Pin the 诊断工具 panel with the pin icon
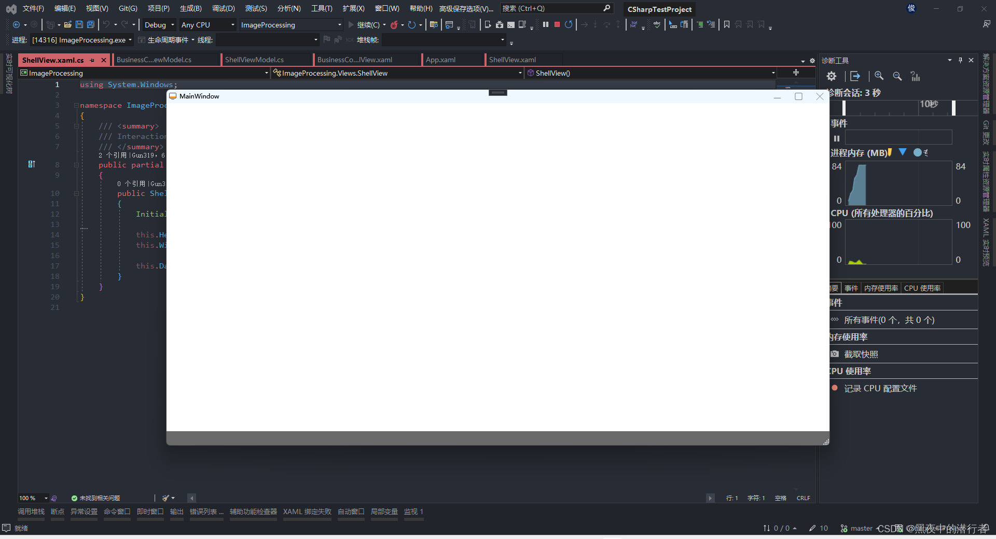The image size is (996, 539). [x=960, y=60]
